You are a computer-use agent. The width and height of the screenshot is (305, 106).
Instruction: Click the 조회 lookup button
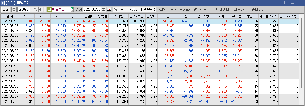click(x=6, y=9)
